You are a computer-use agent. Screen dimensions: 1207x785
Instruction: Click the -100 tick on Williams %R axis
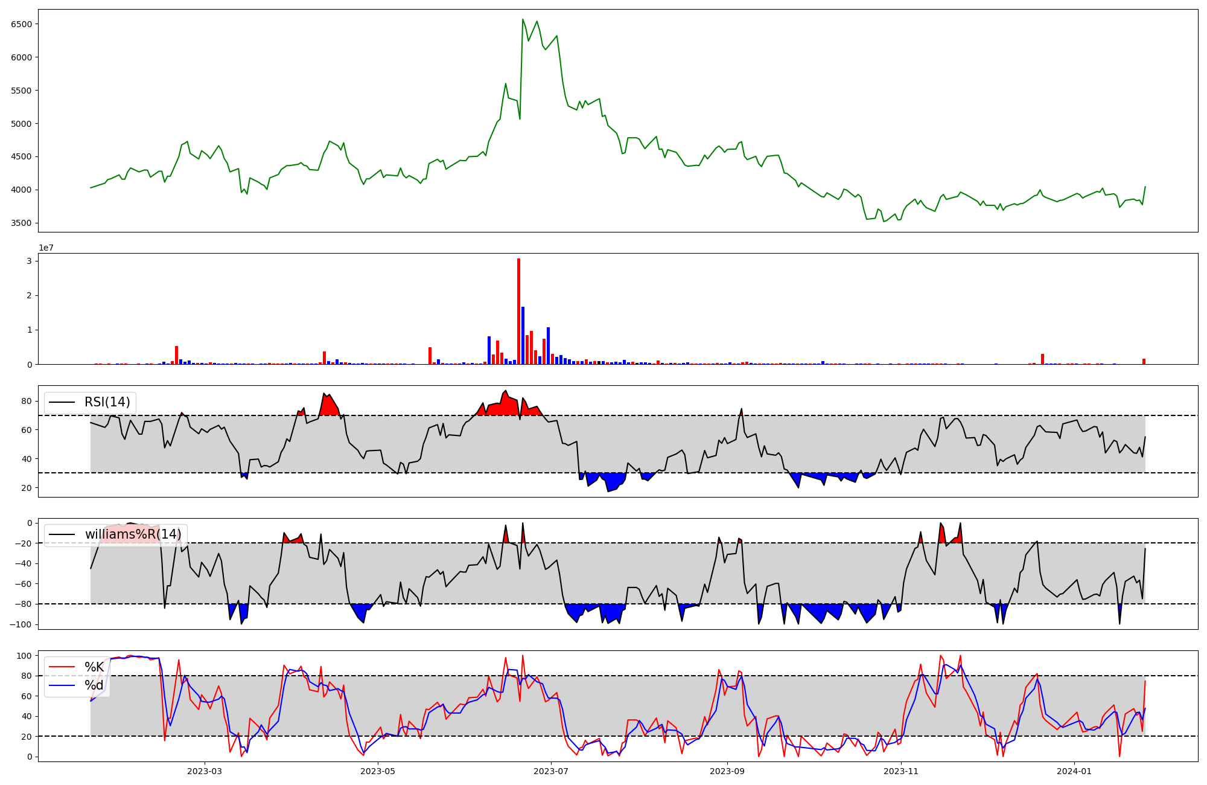20,624
